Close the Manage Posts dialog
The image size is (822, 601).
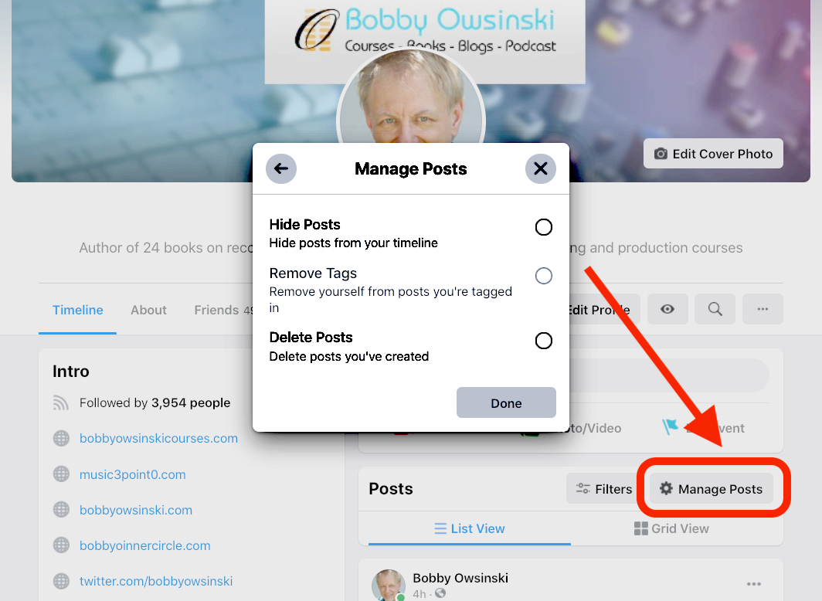click(541, 168)
